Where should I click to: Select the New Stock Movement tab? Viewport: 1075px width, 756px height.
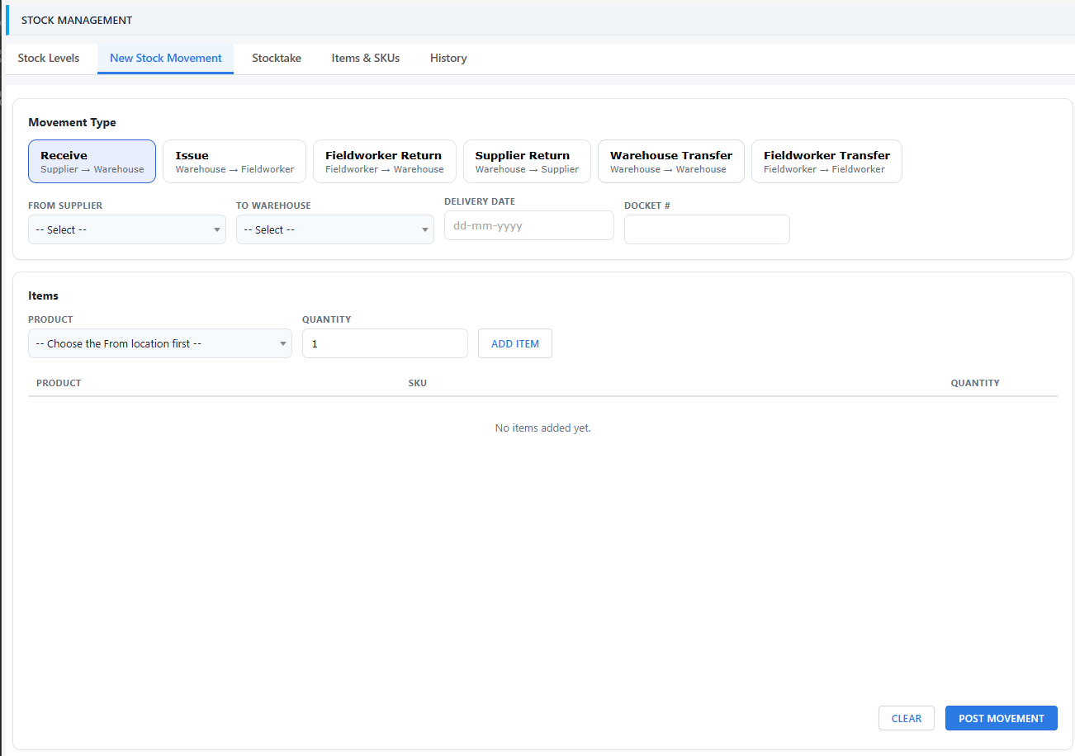(165, 59)
